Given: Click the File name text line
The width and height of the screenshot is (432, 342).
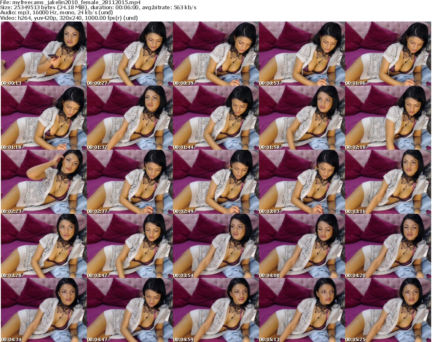Looking at the screenshot, I should tap(70, 3).
